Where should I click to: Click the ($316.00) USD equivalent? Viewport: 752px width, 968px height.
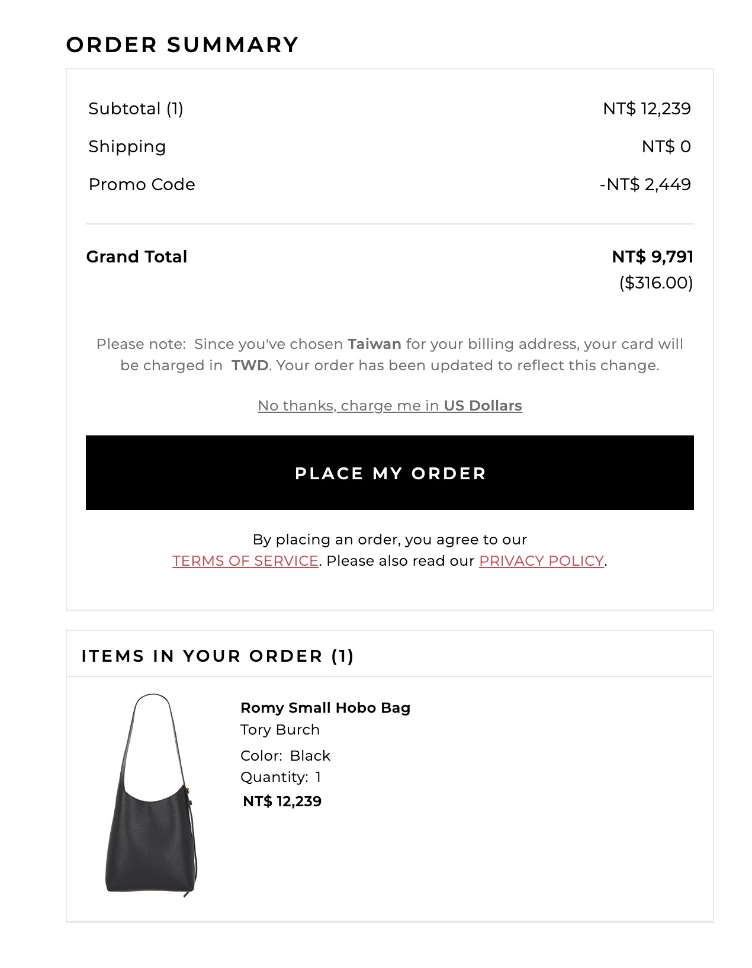coord(655,283)
